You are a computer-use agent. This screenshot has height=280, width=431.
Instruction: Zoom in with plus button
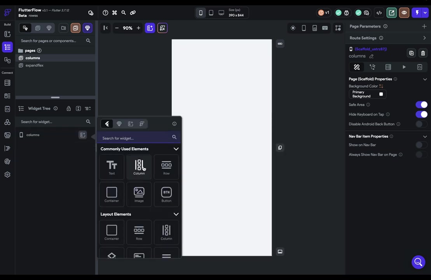pyautogui.click(x=138, y=28)
